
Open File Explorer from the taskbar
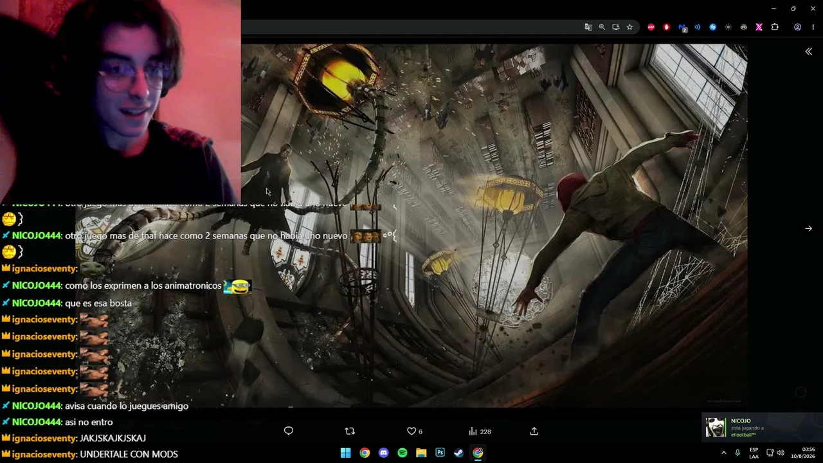(421, 453)
